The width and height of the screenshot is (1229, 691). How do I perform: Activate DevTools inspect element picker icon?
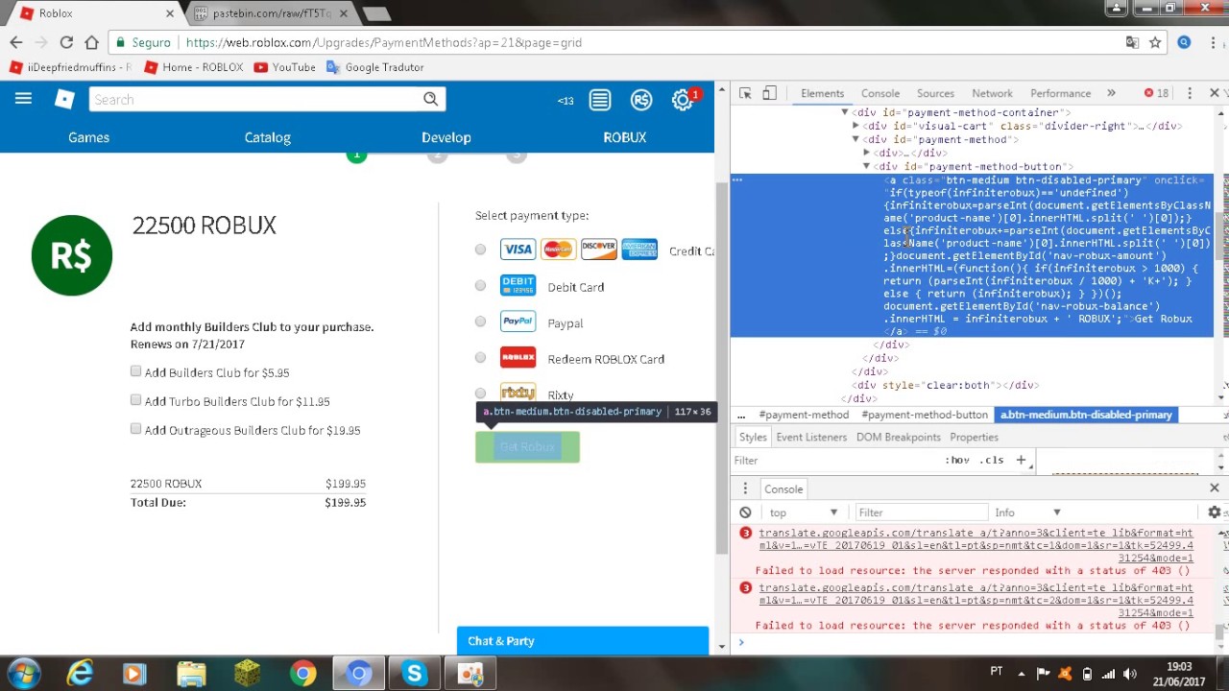745,93
